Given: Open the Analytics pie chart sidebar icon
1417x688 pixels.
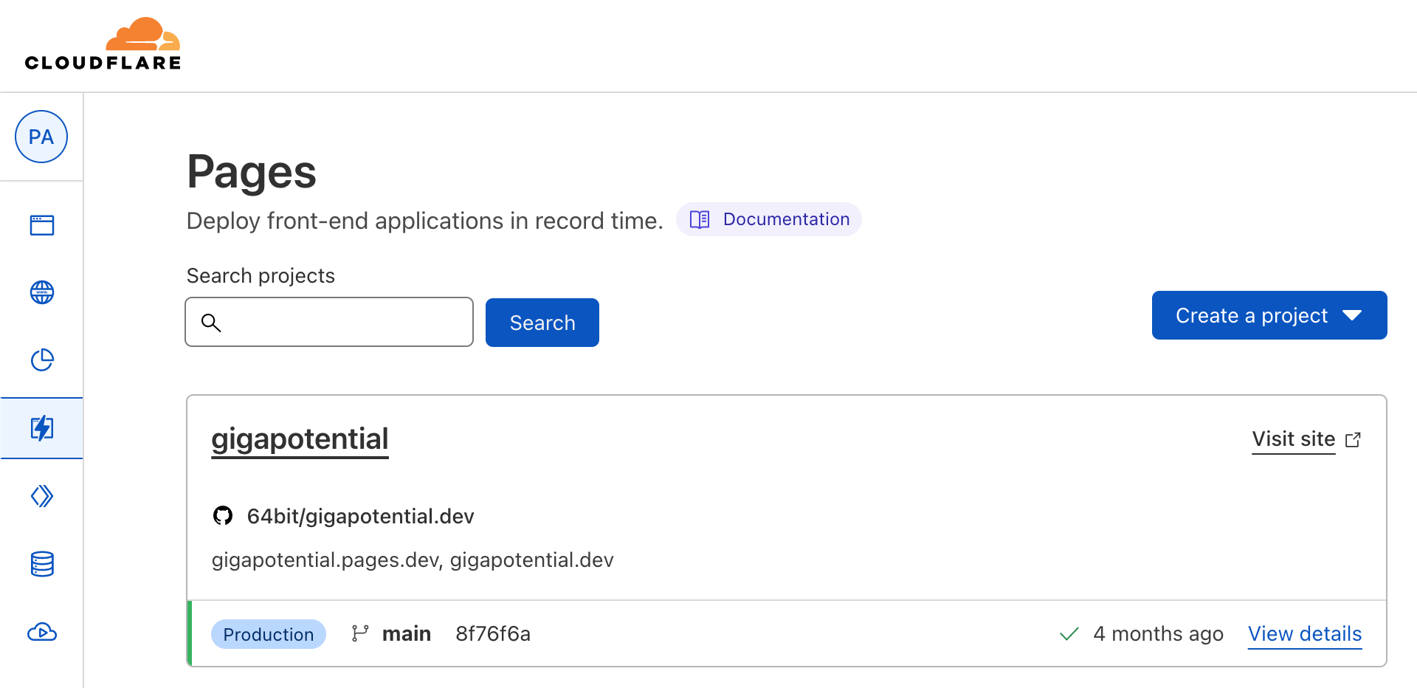Looking at the screenshot, I should click(42, 360).
